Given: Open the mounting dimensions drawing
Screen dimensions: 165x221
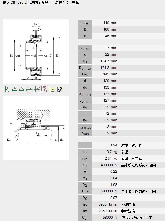Looking at the screenshot, I should [x=36, y=128].
